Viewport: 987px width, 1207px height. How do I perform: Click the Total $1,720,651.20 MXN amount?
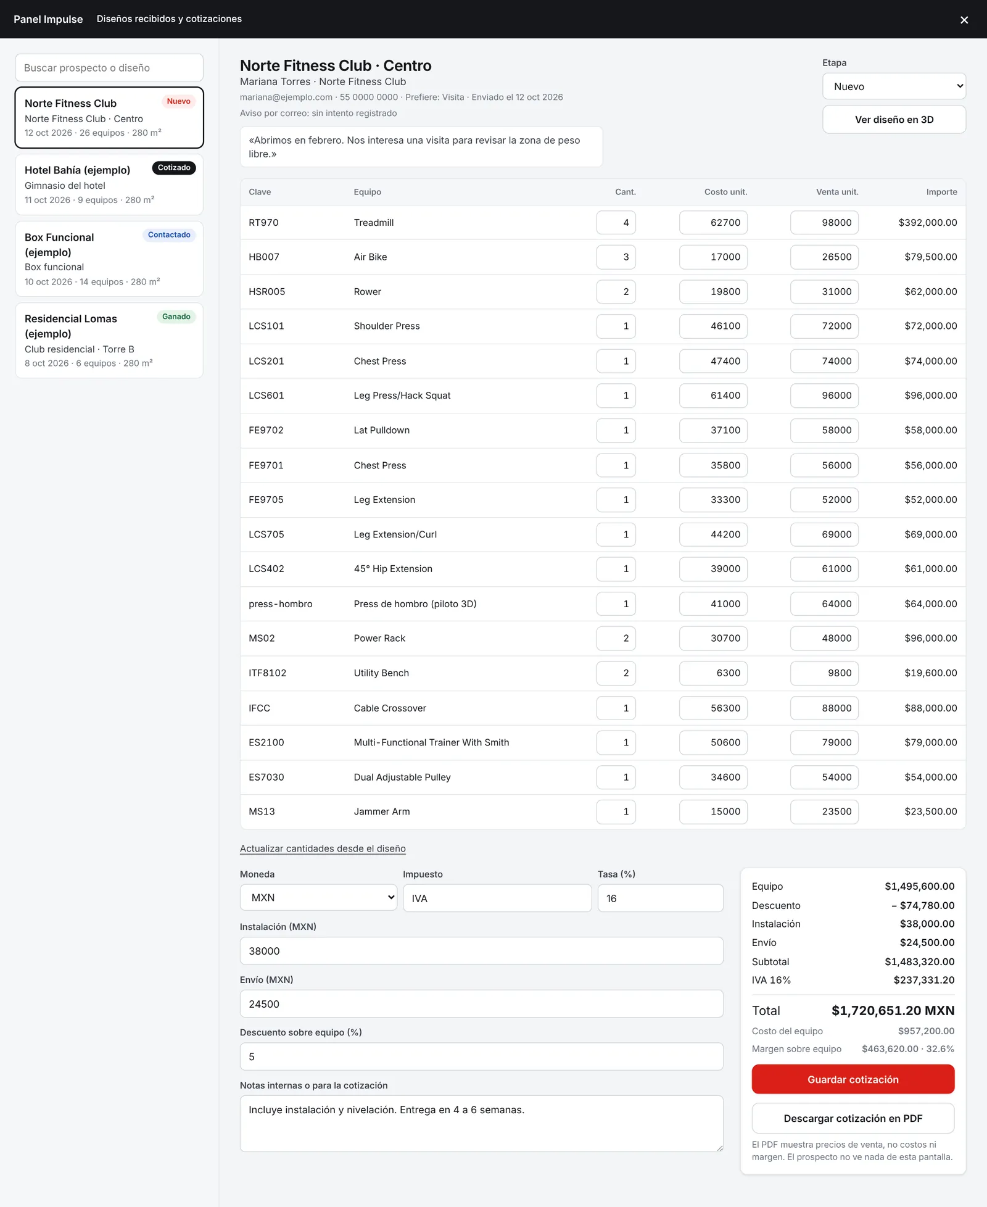click(893, 1011)
